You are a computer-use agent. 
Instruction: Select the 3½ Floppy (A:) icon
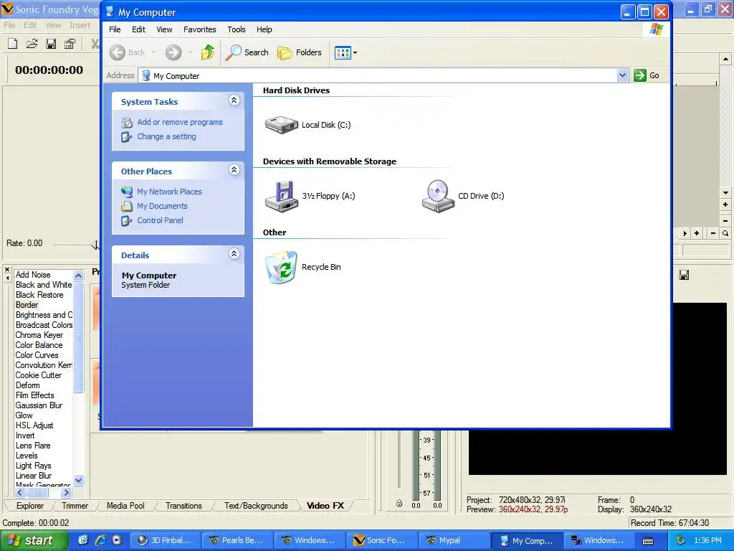point(281,197)
